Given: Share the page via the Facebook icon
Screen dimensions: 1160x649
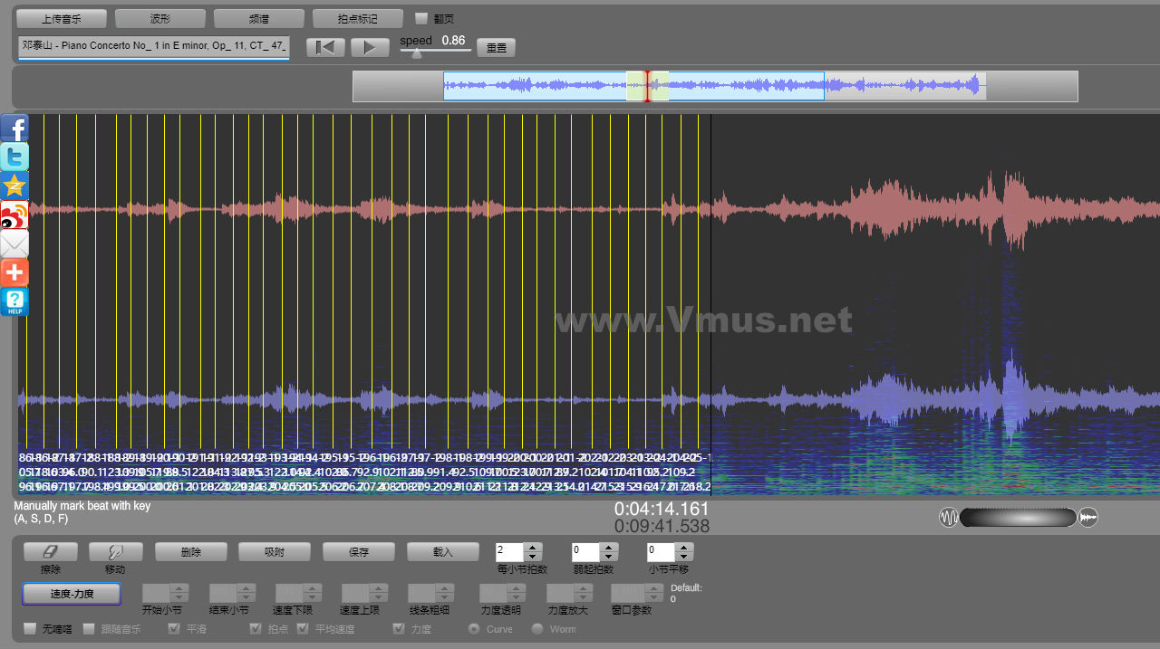Looking at the screenshot, I should point(14,129).
